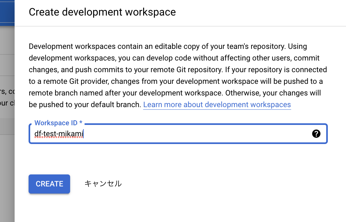346x222 pixels.
Task: Click the partially hidden "rs, co" background text
Action: (7, 91)
